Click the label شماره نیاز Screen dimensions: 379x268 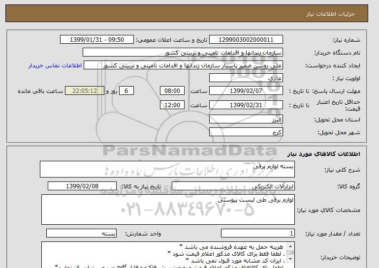click(x=347, y=40)
